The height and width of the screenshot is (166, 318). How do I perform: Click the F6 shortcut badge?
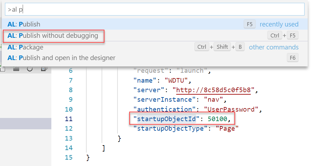click(293, 58)
